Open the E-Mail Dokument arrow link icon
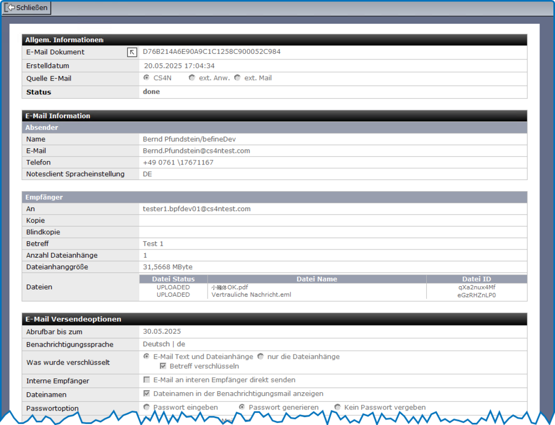The width and height of the screenshot is (555, 425). click(x=132, y=52)
